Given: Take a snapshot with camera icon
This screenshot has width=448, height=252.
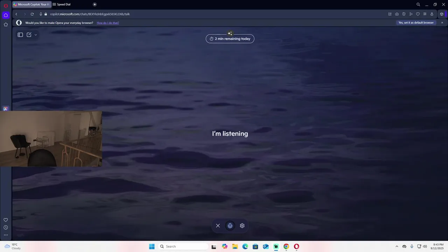Looking at the screenshot, I should click(397, 14).
